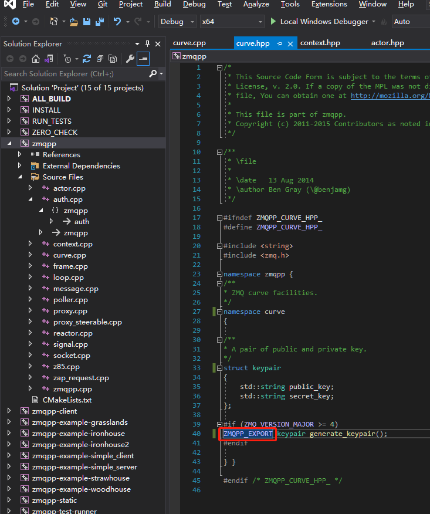Screen dimensions: 430x514
Task: Switch to the curve.cpp tab
Action: [x=189, y=43]
